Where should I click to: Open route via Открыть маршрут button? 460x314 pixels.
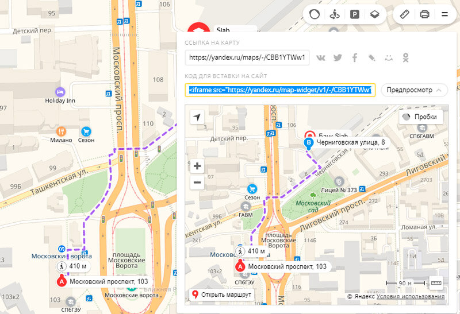coord(222,294)
